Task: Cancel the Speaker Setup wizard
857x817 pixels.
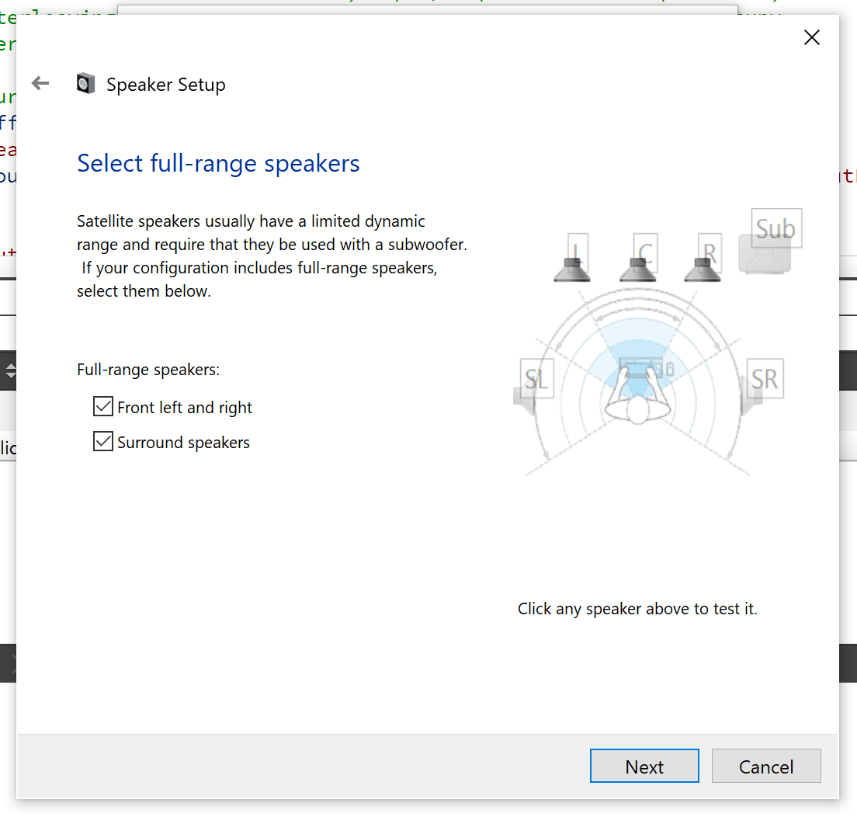Action: [766, 766]
